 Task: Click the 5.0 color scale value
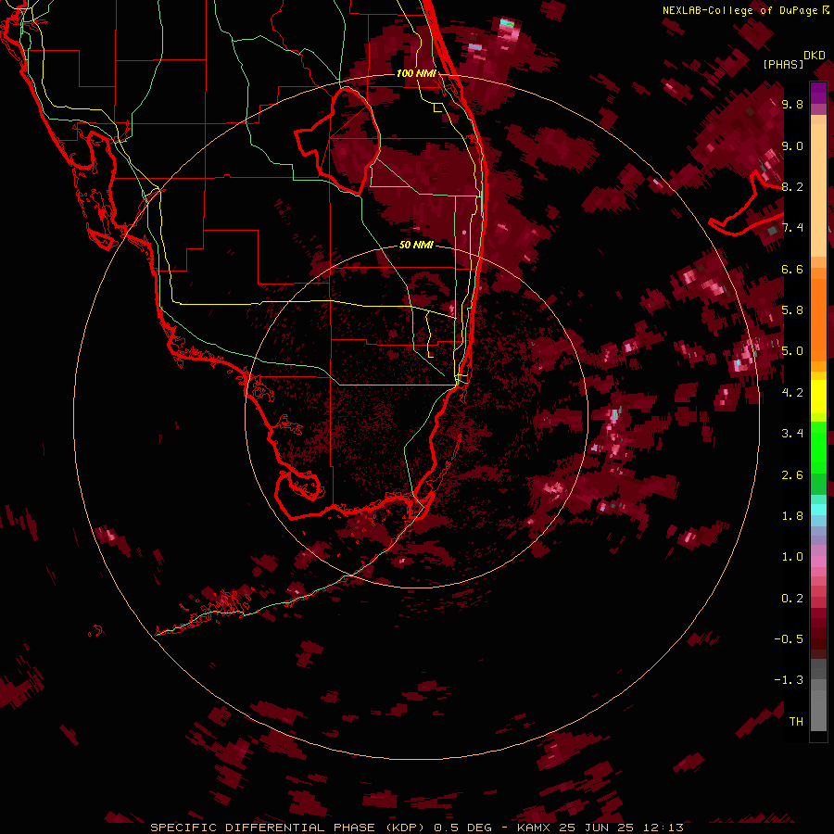792,351
